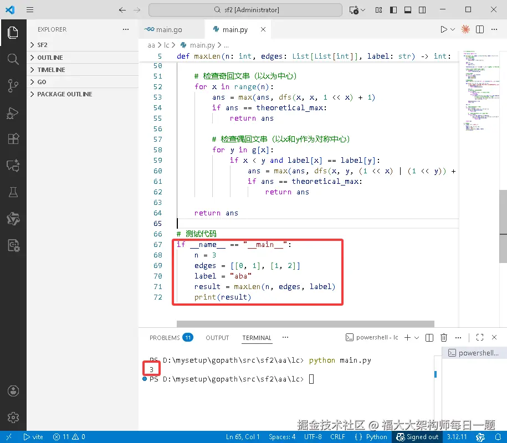Toggle the bottom panel visibility
This screenshot has height=443, width=507.
[x=408, y=10]
